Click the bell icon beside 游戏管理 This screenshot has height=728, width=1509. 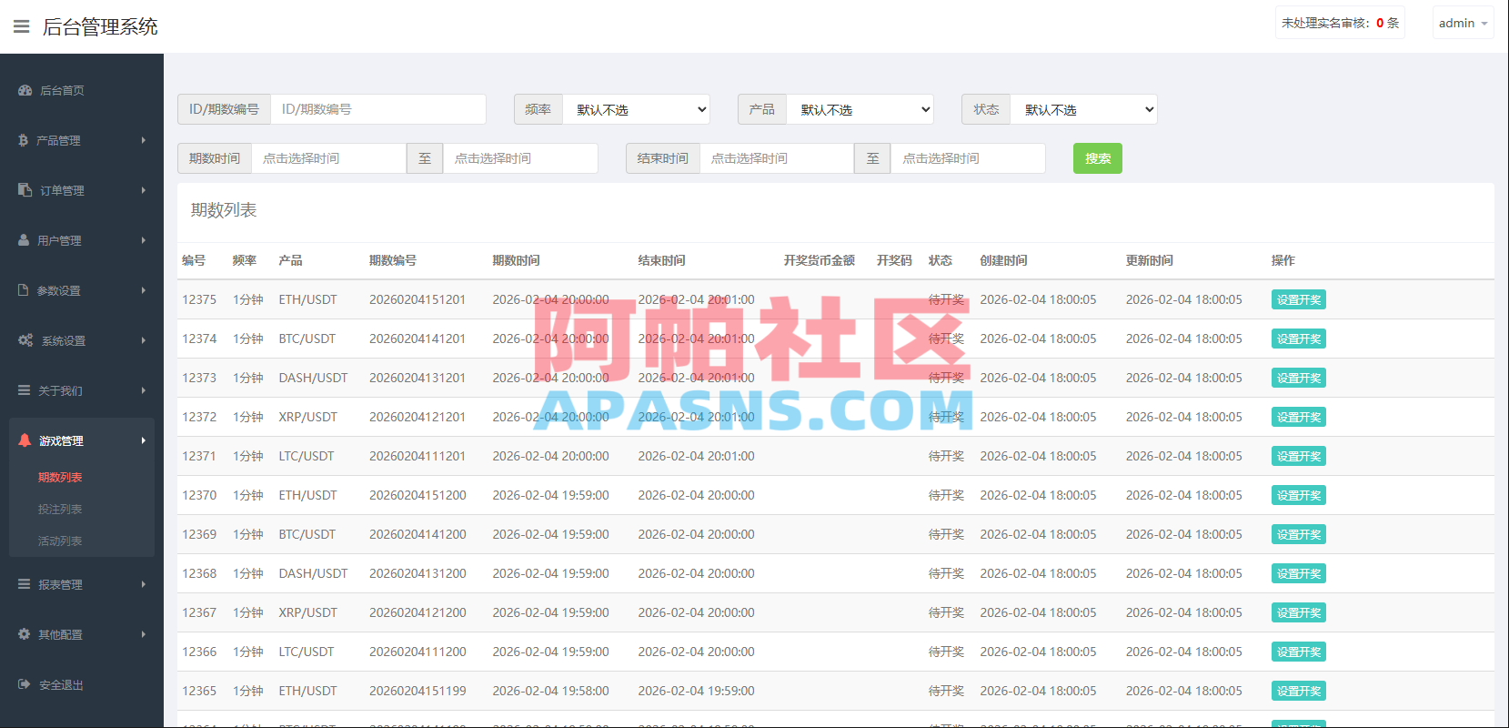[x=25, y=440]
